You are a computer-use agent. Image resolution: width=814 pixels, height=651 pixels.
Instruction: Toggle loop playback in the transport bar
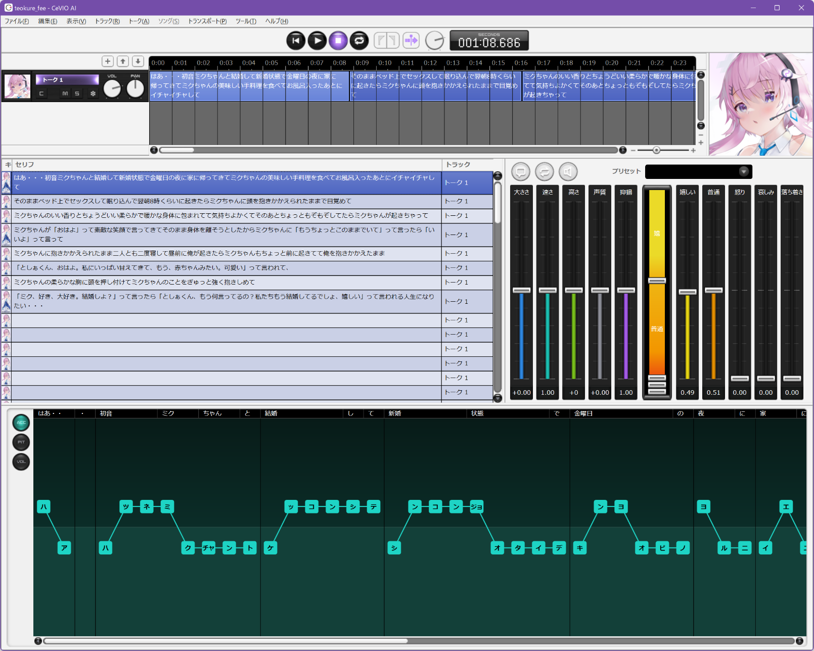359,40
